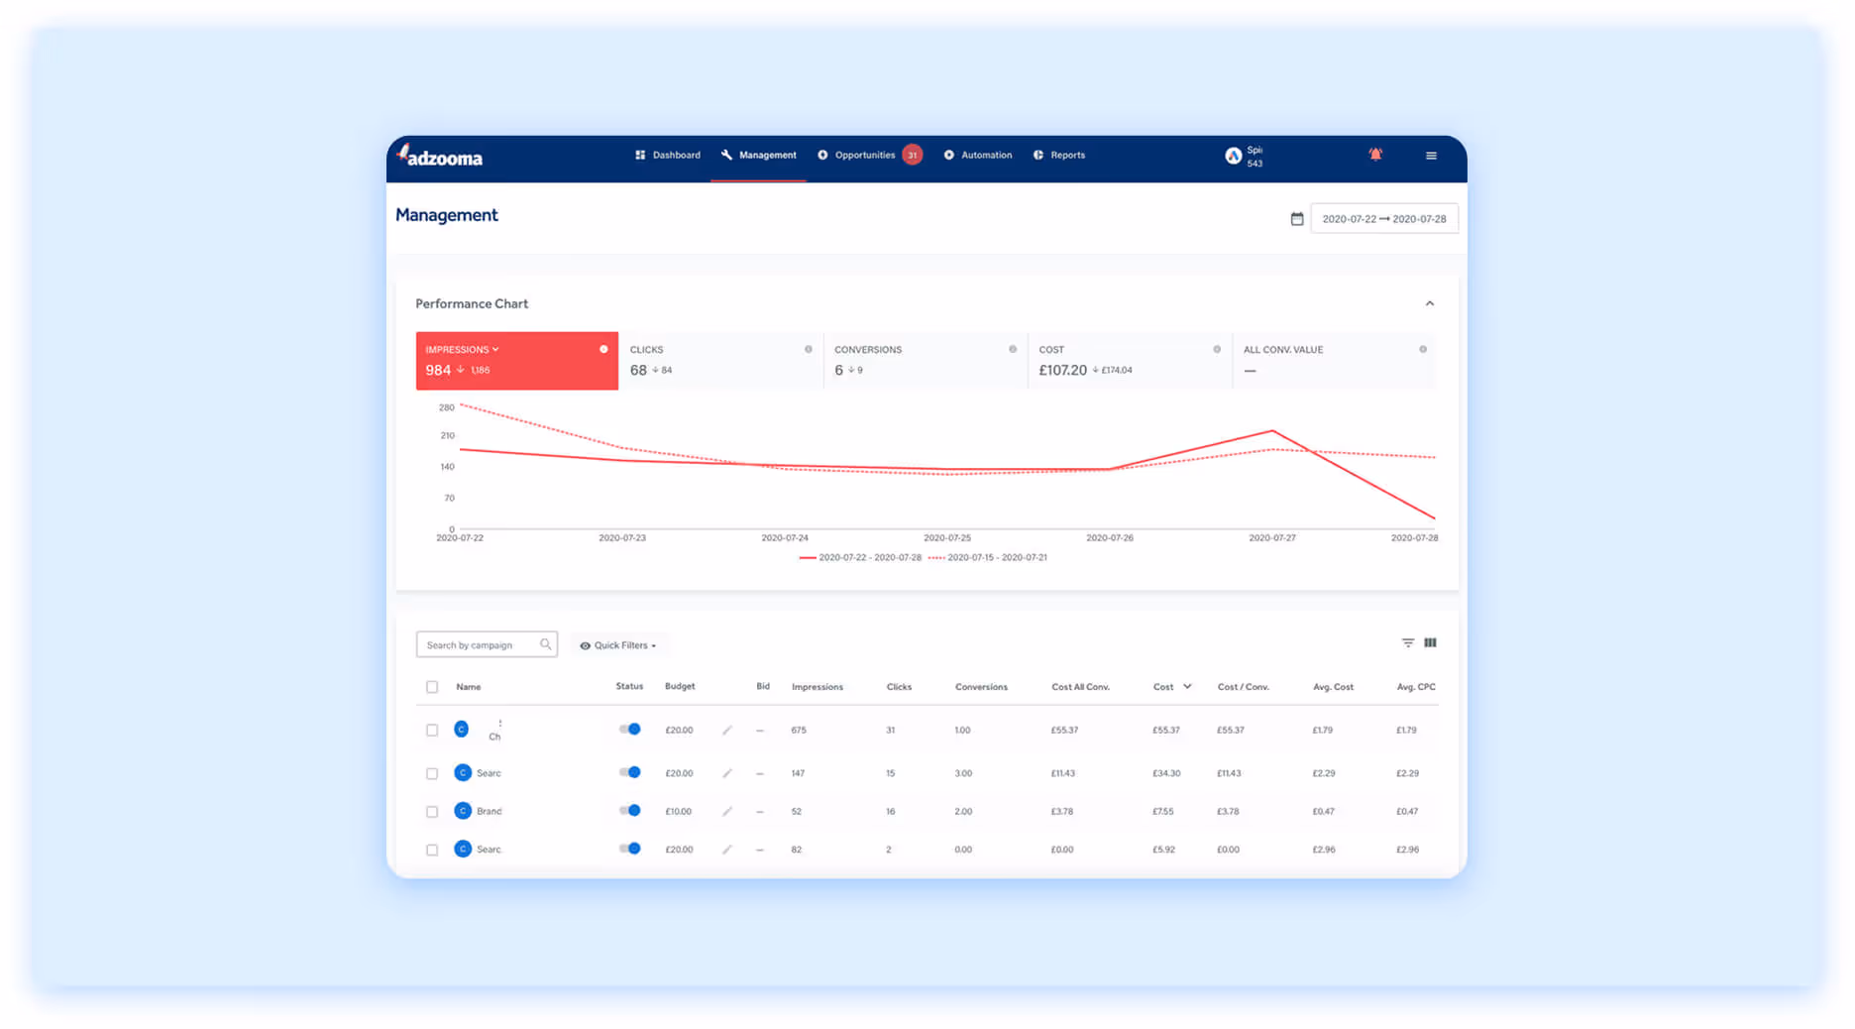
Task: Switch to the Dashboard tab
Action: pyautogui.click(x=675, y=155)
